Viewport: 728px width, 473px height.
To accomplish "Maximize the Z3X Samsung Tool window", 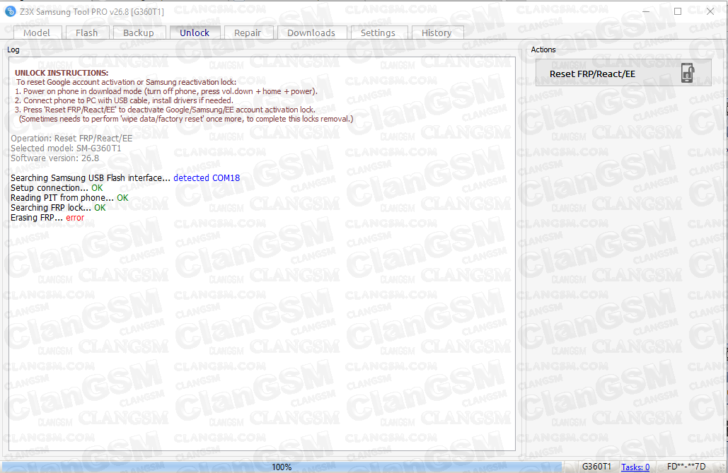I will 678,11.
